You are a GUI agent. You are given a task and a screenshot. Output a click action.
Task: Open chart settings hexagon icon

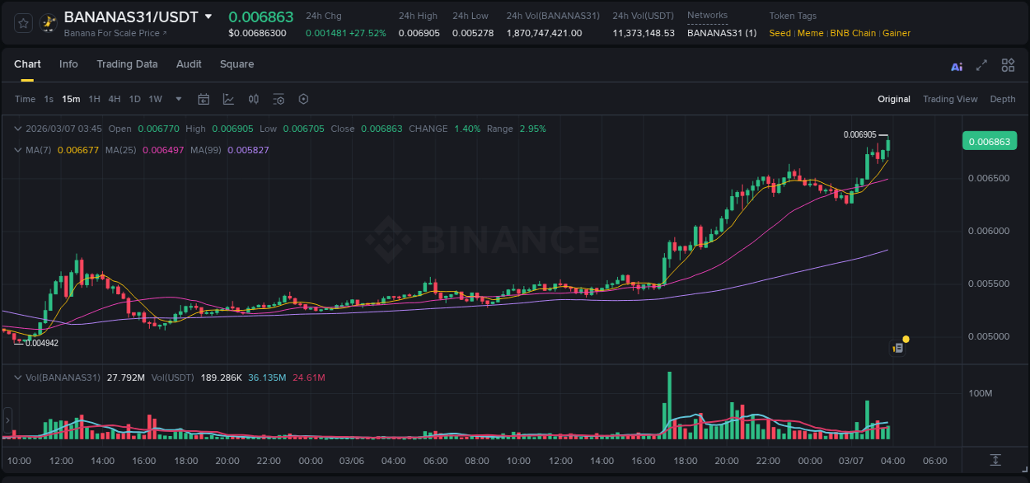303,99
